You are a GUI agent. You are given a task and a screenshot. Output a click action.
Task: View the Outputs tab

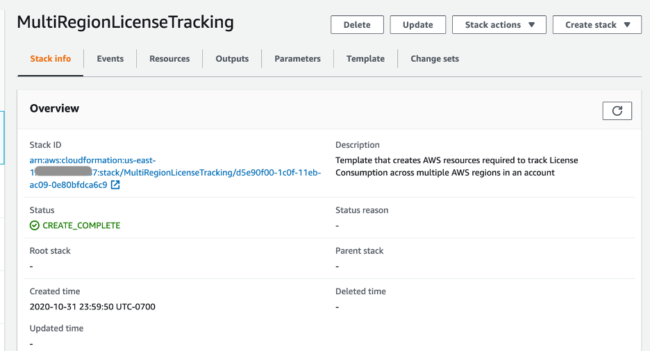232,59
